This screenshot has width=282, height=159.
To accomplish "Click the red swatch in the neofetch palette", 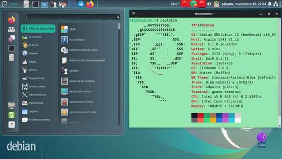I will 200,115.
